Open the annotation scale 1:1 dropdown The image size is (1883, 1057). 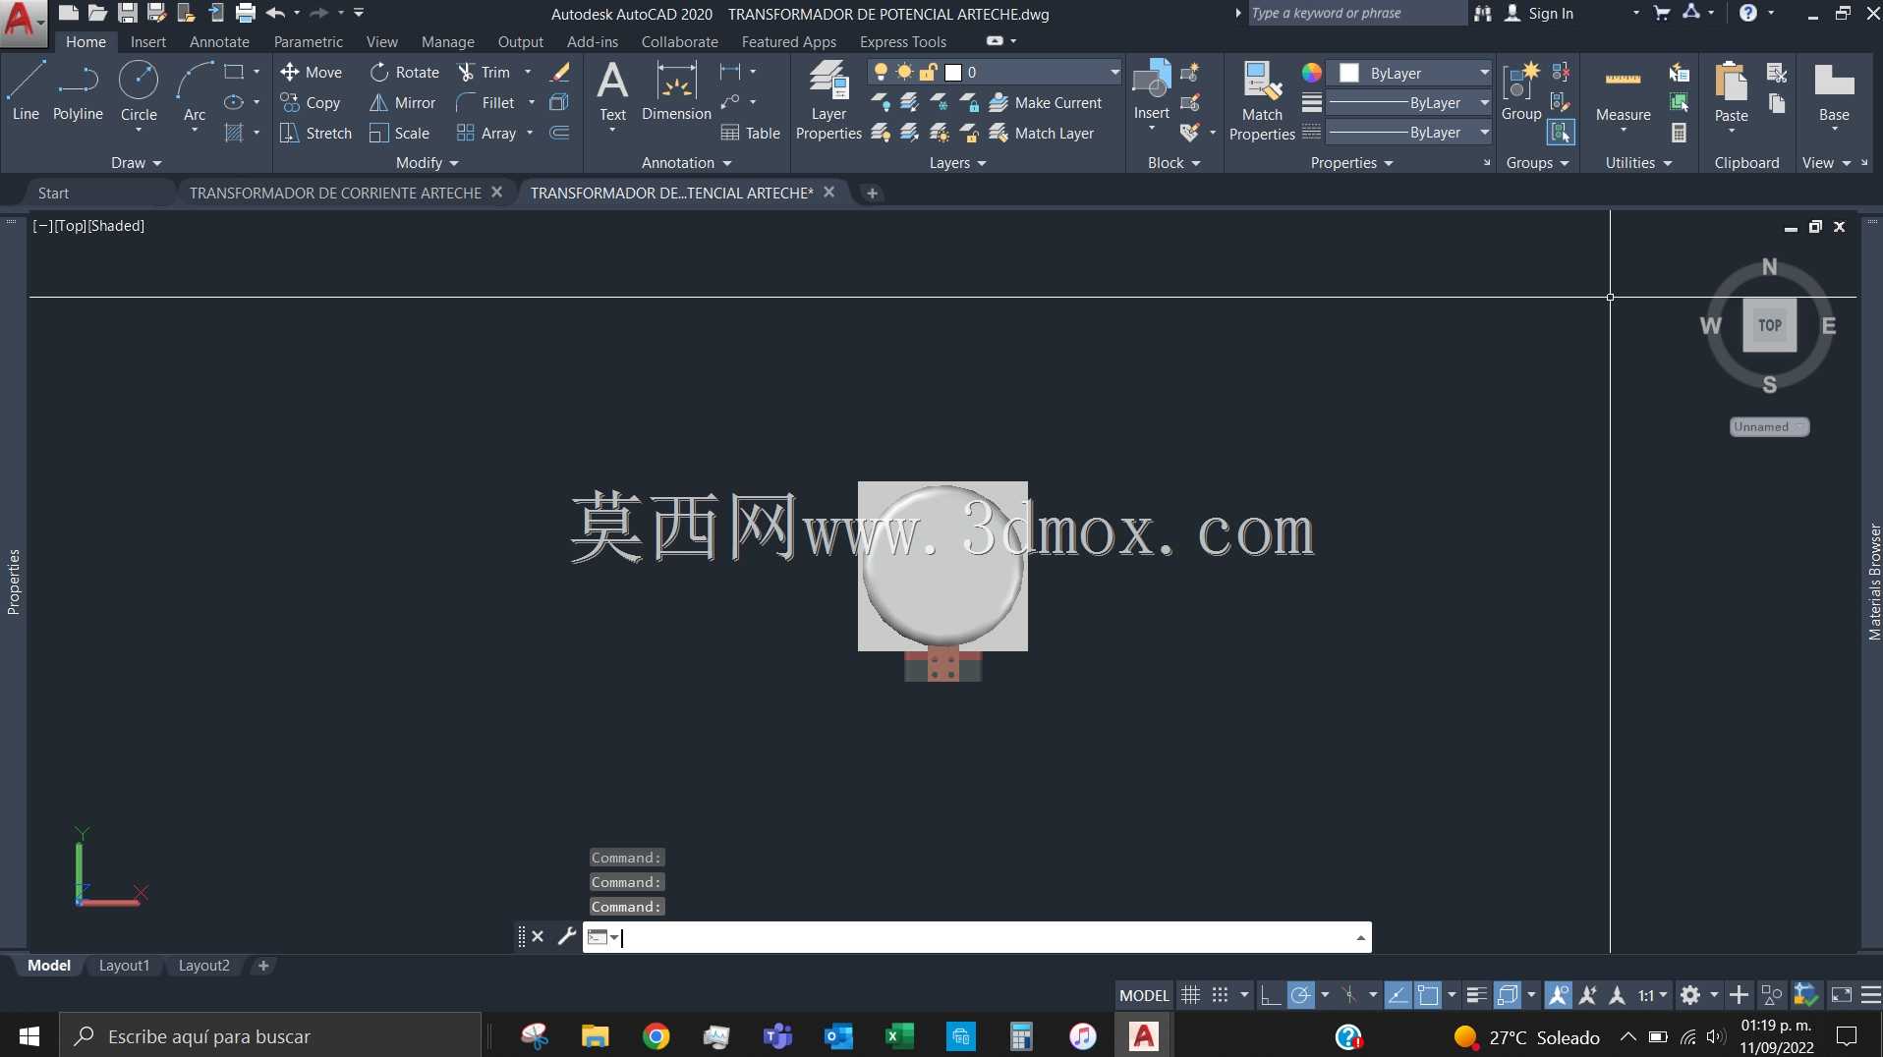1652,995
